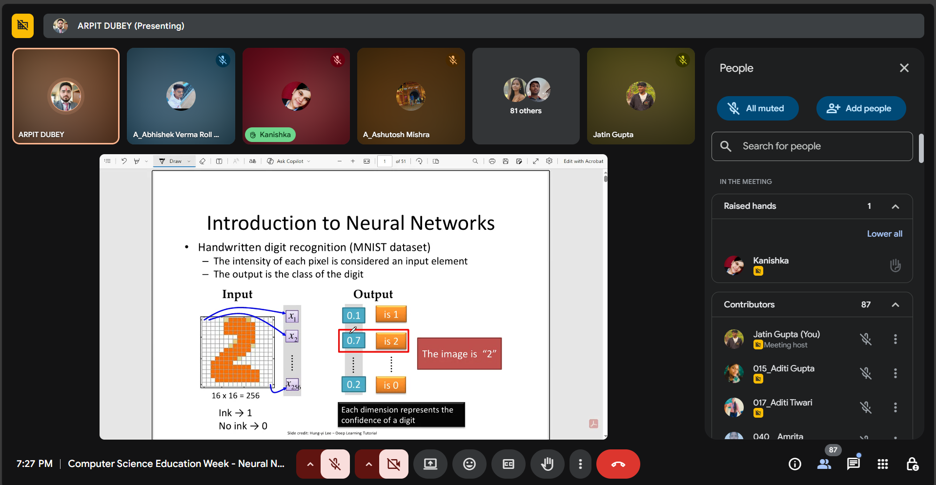This screenshot has width=936, height=485.
Task: Open more options menu next to 015_Aditi Gupta
Action: point(896,373)
